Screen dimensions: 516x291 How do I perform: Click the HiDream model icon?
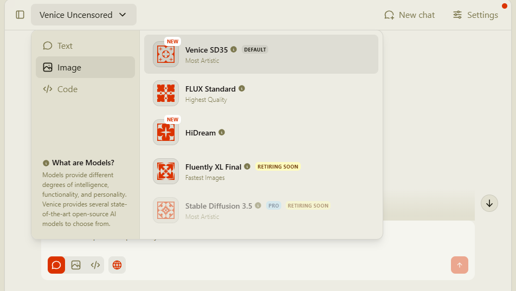166,132
